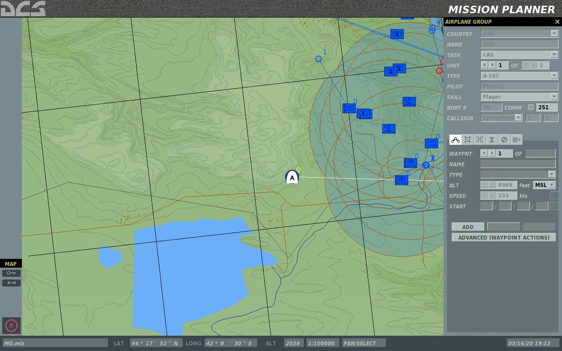Decrease the UNIT number stepper
Viewport: 562px width, 351px height.
tap(484, 65)
